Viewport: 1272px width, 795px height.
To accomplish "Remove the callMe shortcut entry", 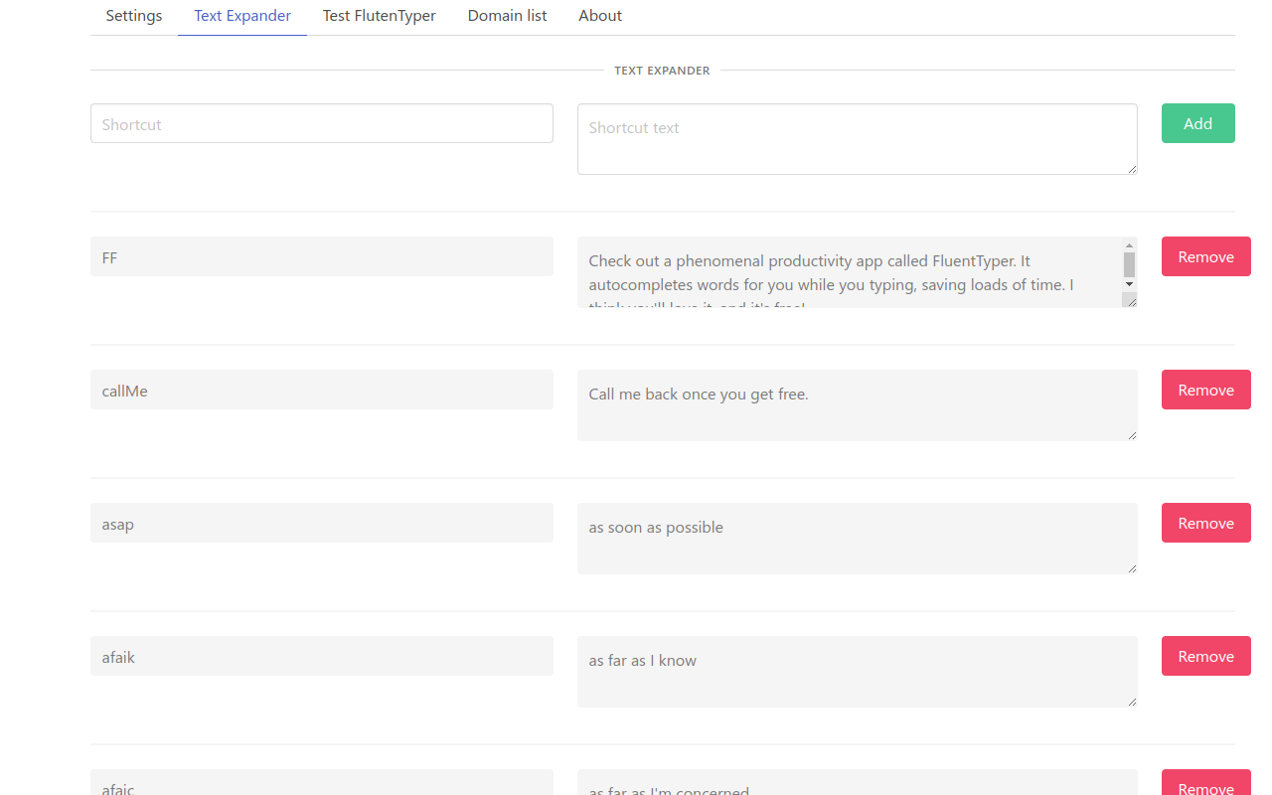I will (1205, 390).
